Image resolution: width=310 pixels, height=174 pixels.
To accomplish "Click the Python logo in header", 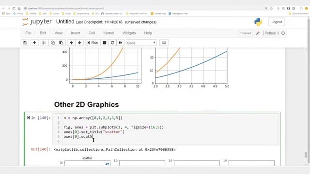I will [258, 22].
